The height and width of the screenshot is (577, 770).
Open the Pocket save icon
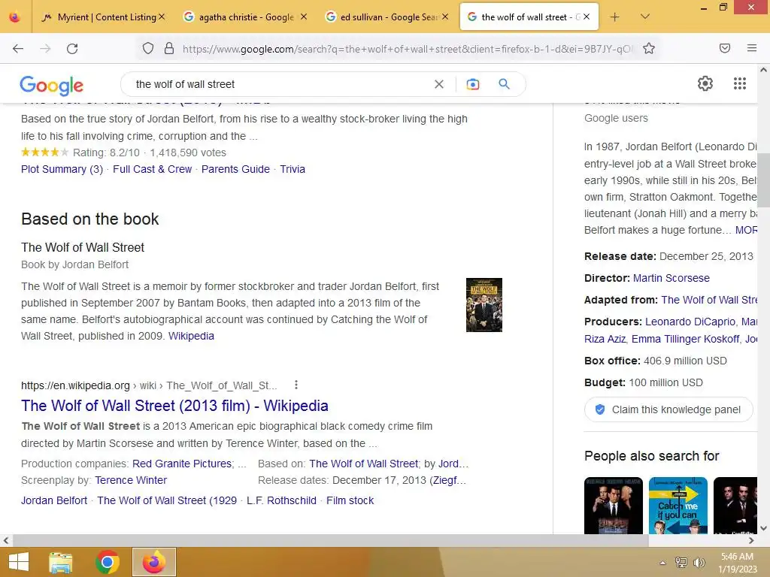pyautogui.click(x=725, y=48)
